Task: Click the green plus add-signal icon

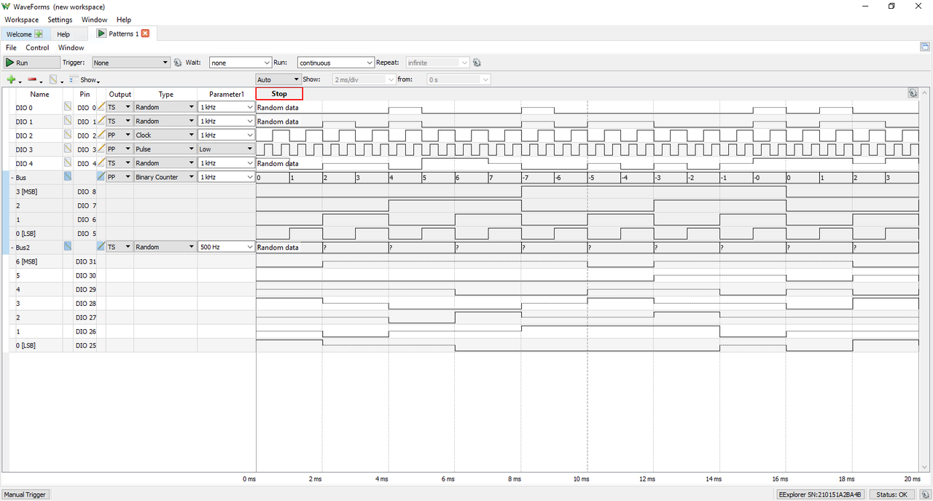Action: [11, 79]
